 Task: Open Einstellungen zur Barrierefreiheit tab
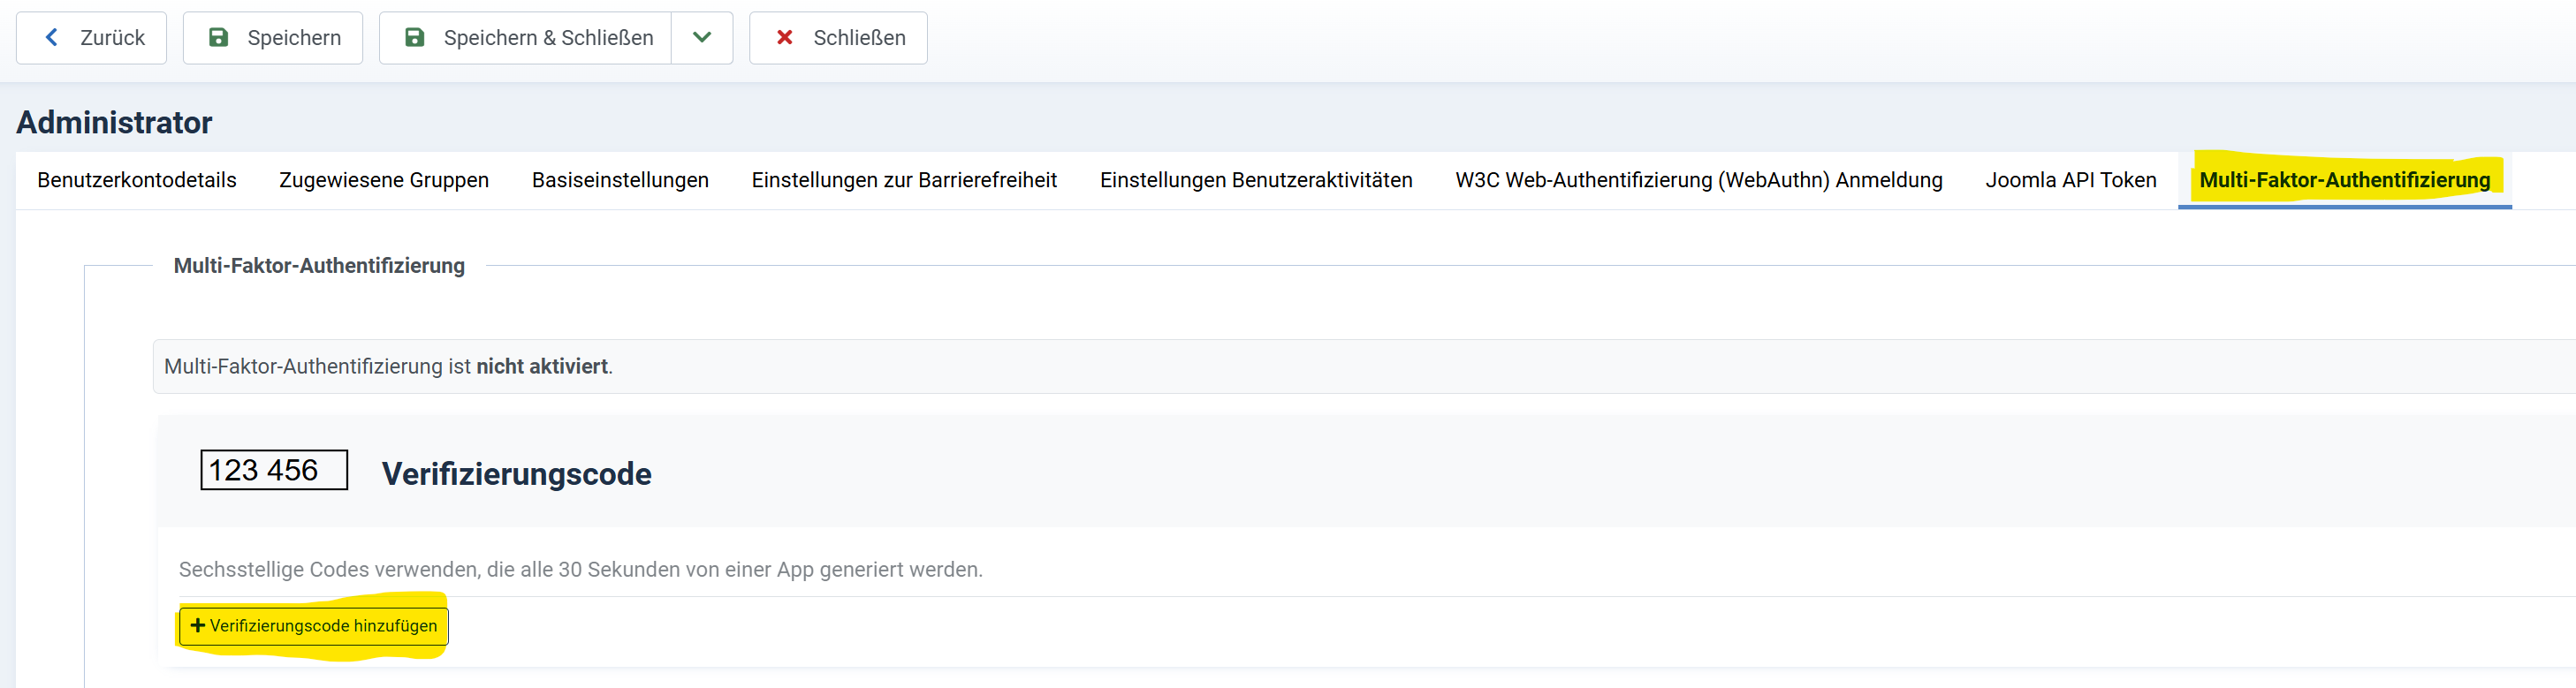tap(904, 181)
